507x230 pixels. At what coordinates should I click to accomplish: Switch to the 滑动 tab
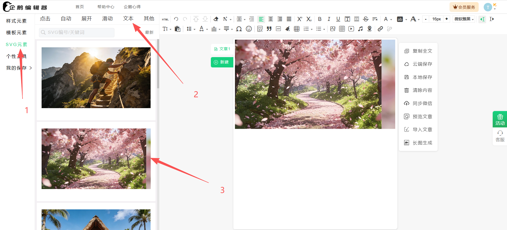coord(107,19)
